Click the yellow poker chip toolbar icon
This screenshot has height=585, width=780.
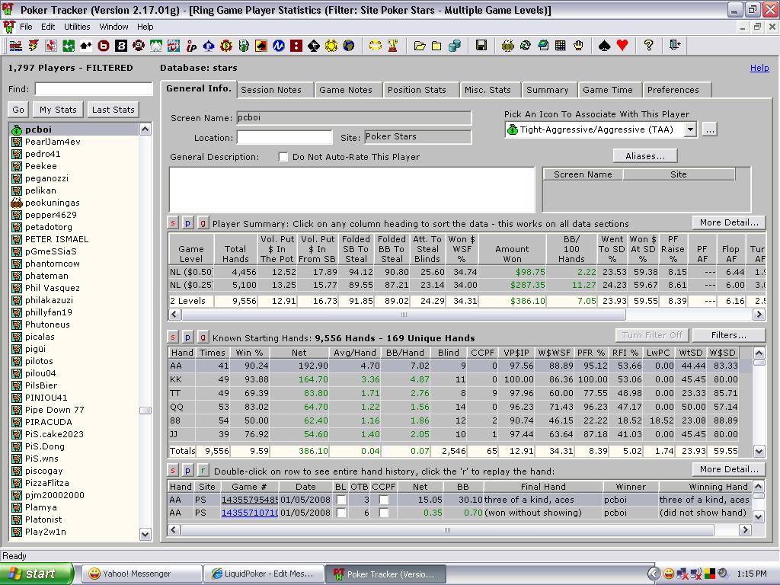(x=331, y=46)
